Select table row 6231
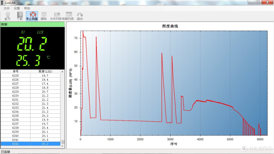This screenshot has width=274, height=154. (x=30, y=100)
